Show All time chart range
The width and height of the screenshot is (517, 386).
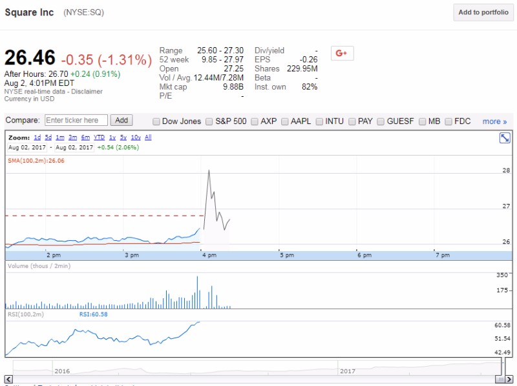click(148, 137)
